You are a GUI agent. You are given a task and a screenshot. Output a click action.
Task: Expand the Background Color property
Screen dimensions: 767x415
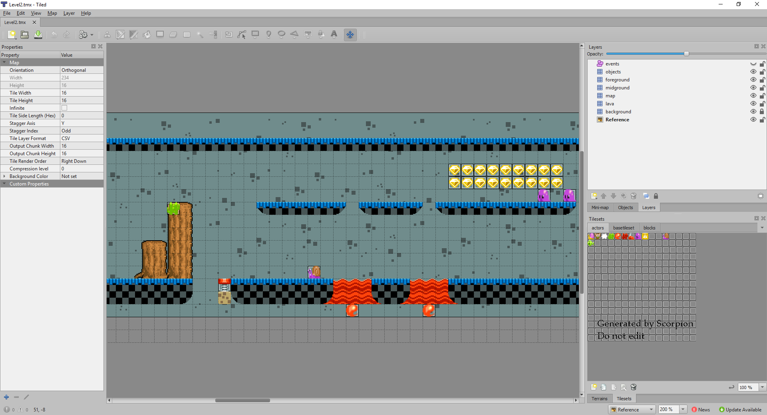(x=4, y=176)
